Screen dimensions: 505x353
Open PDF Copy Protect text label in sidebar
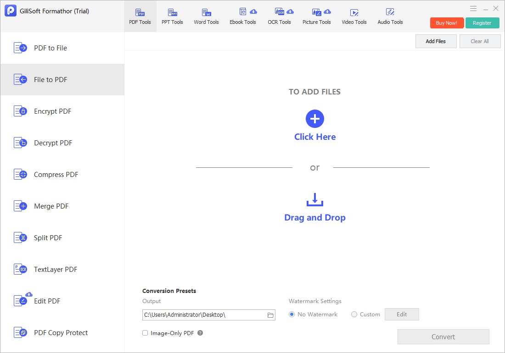click(x=61, y=333)
